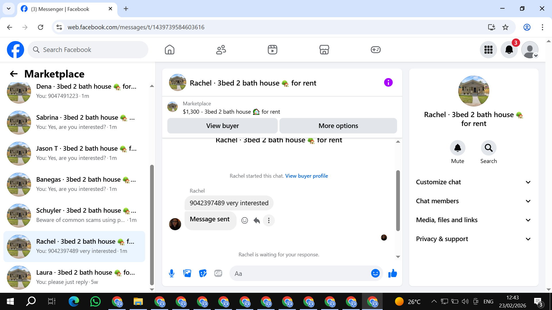Image resolution: width=552 pixels, height=310 pixels.
Task: Open the Sabrina conversation
Action: coord(74,122)
